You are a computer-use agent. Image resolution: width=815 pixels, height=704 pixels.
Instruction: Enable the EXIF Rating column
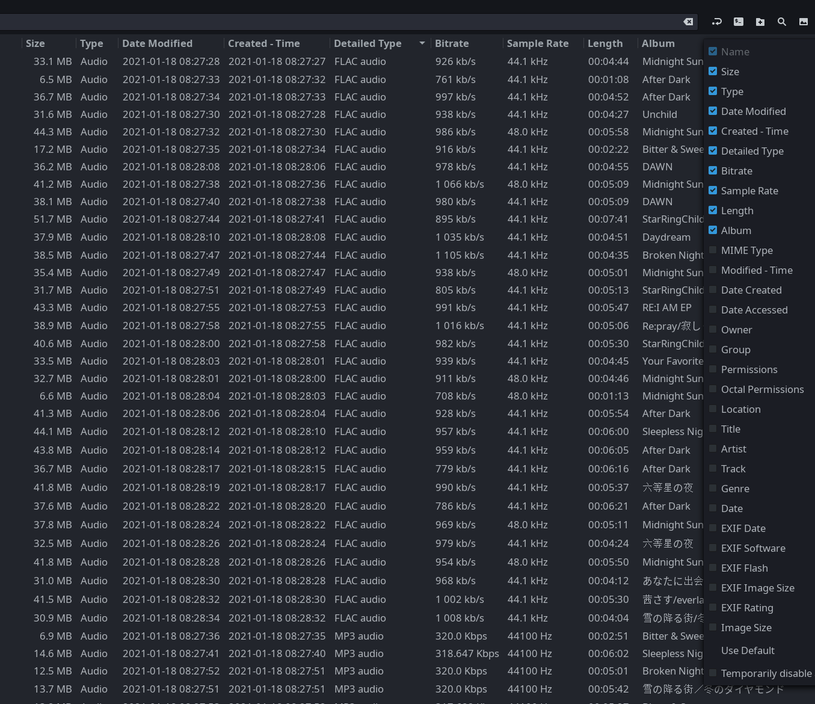tap(713, 607)
